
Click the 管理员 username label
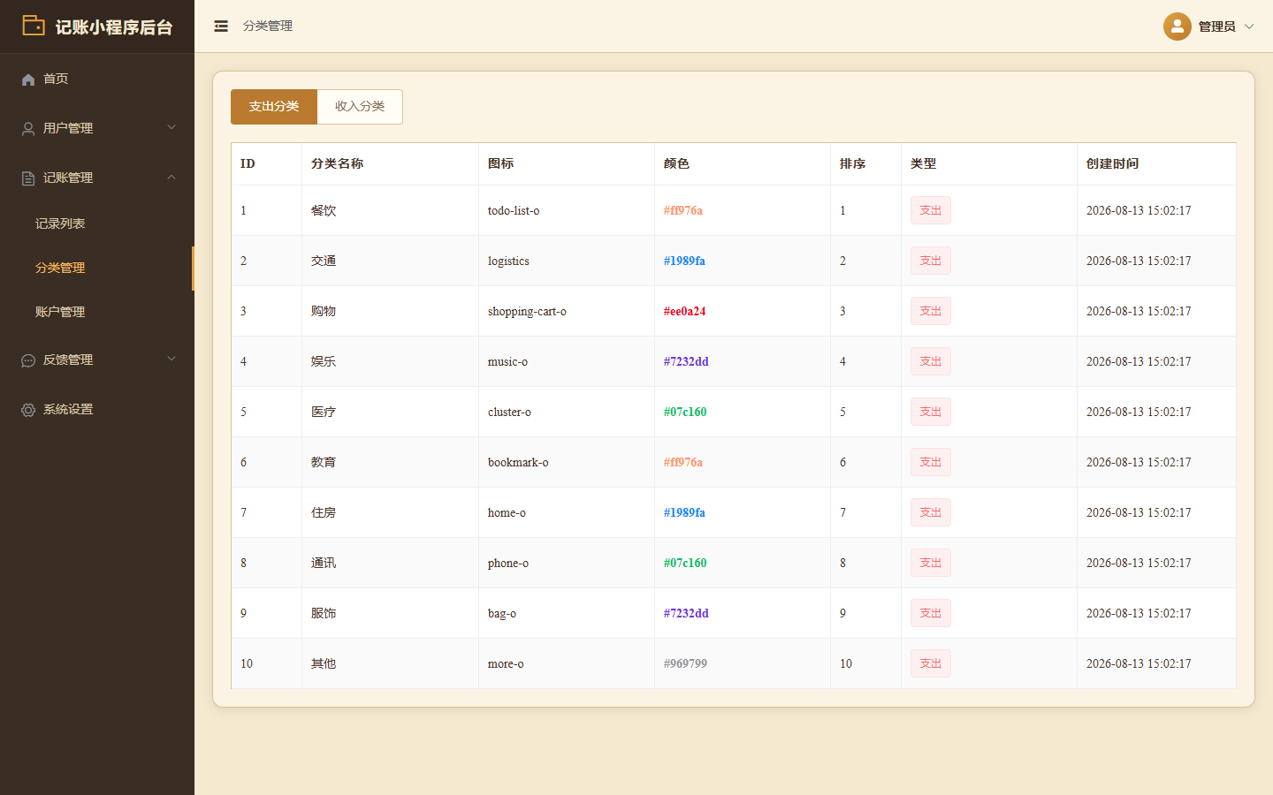(x=1216, y=26)
